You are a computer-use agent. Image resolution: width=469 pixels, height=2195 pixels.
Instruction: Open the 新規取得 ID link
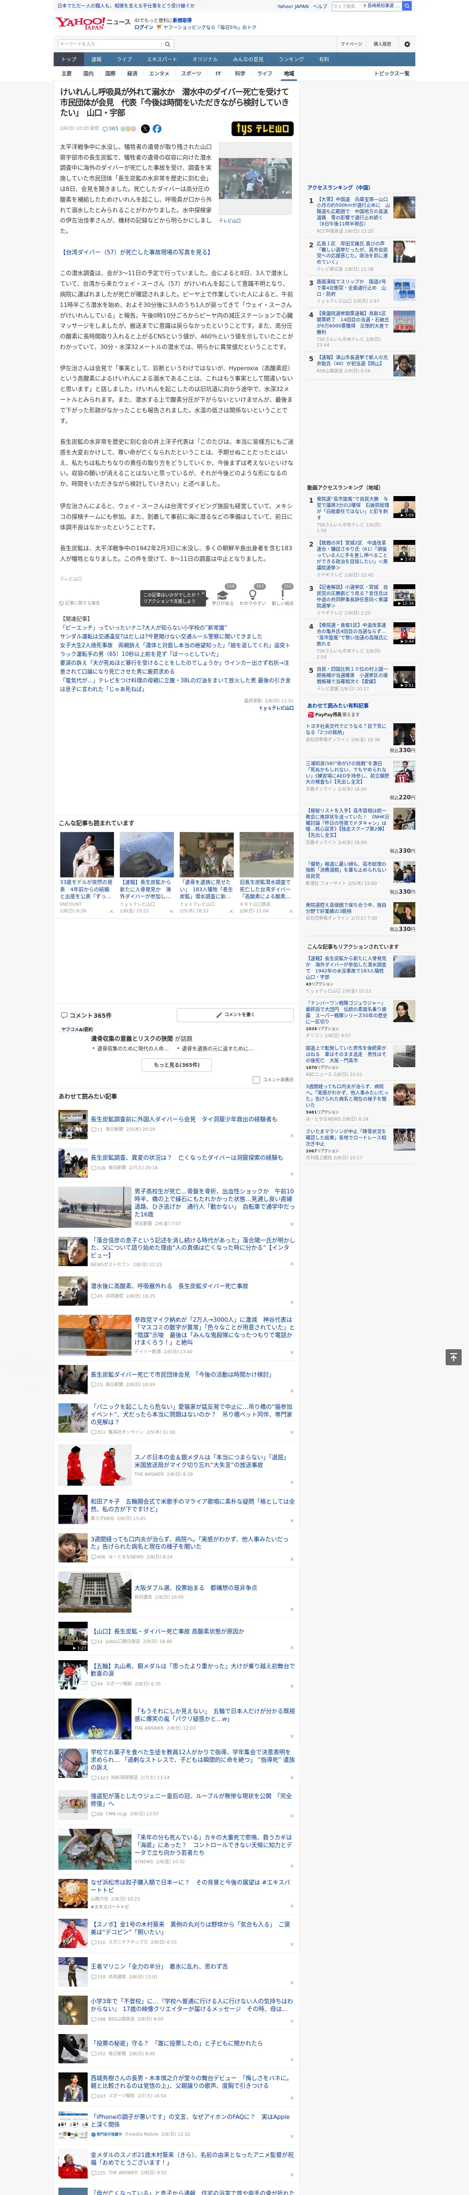182,20
